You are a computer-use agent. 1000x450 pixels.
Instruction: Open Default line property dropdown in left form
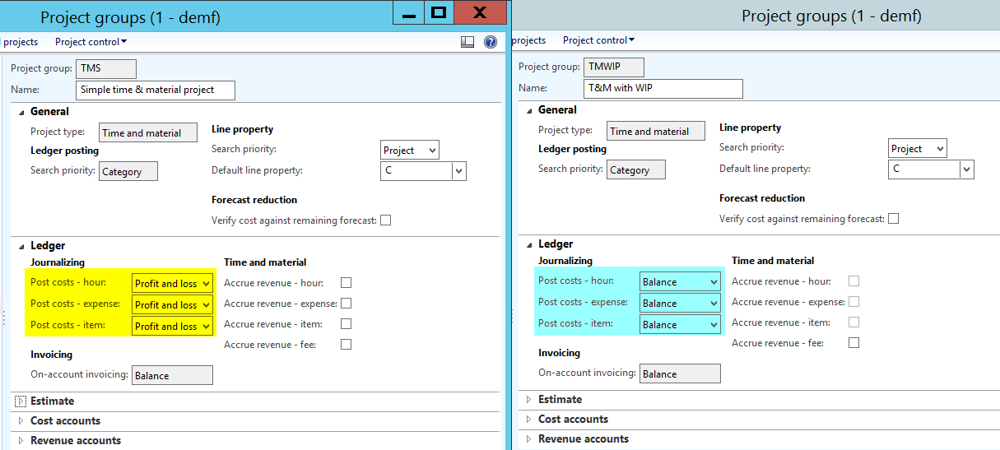pos(458,171)
